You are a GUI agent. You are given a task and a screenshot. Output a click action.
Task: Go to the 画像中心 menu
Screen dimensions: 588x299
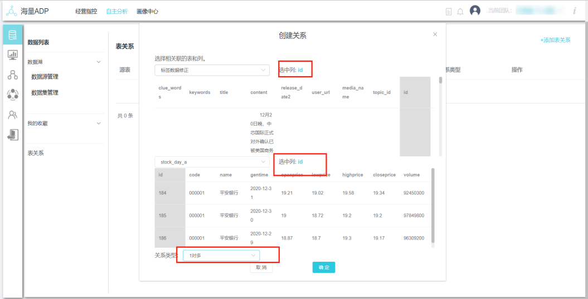click(147, 11)
